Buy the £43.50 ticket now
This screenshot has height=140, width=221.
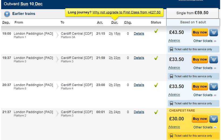(200, 33)
